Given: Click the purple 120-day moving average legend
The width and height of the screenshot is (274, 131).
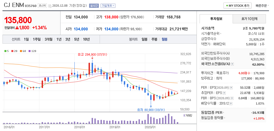Looking at the screenshot, I should tap(32, 51).
